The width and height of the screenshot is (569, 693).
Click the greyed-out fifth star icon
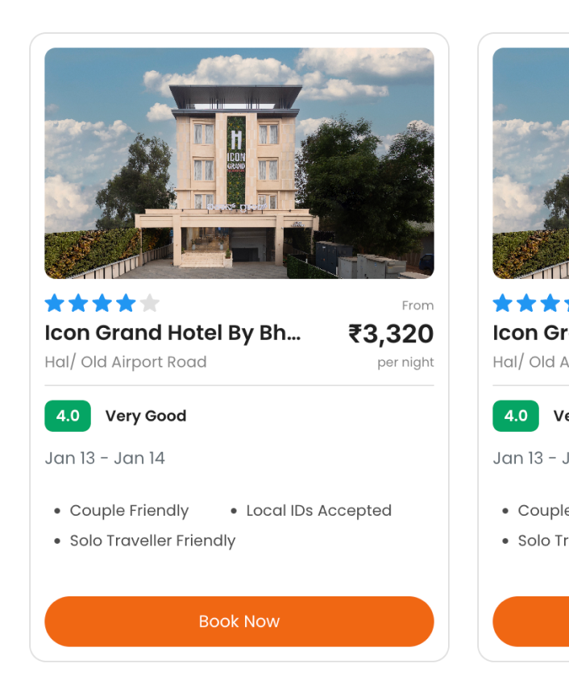coord(150,303)
